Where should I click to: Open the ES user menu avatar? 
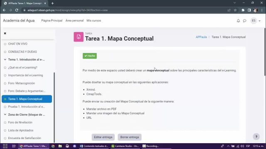click(x=254, y=21)
